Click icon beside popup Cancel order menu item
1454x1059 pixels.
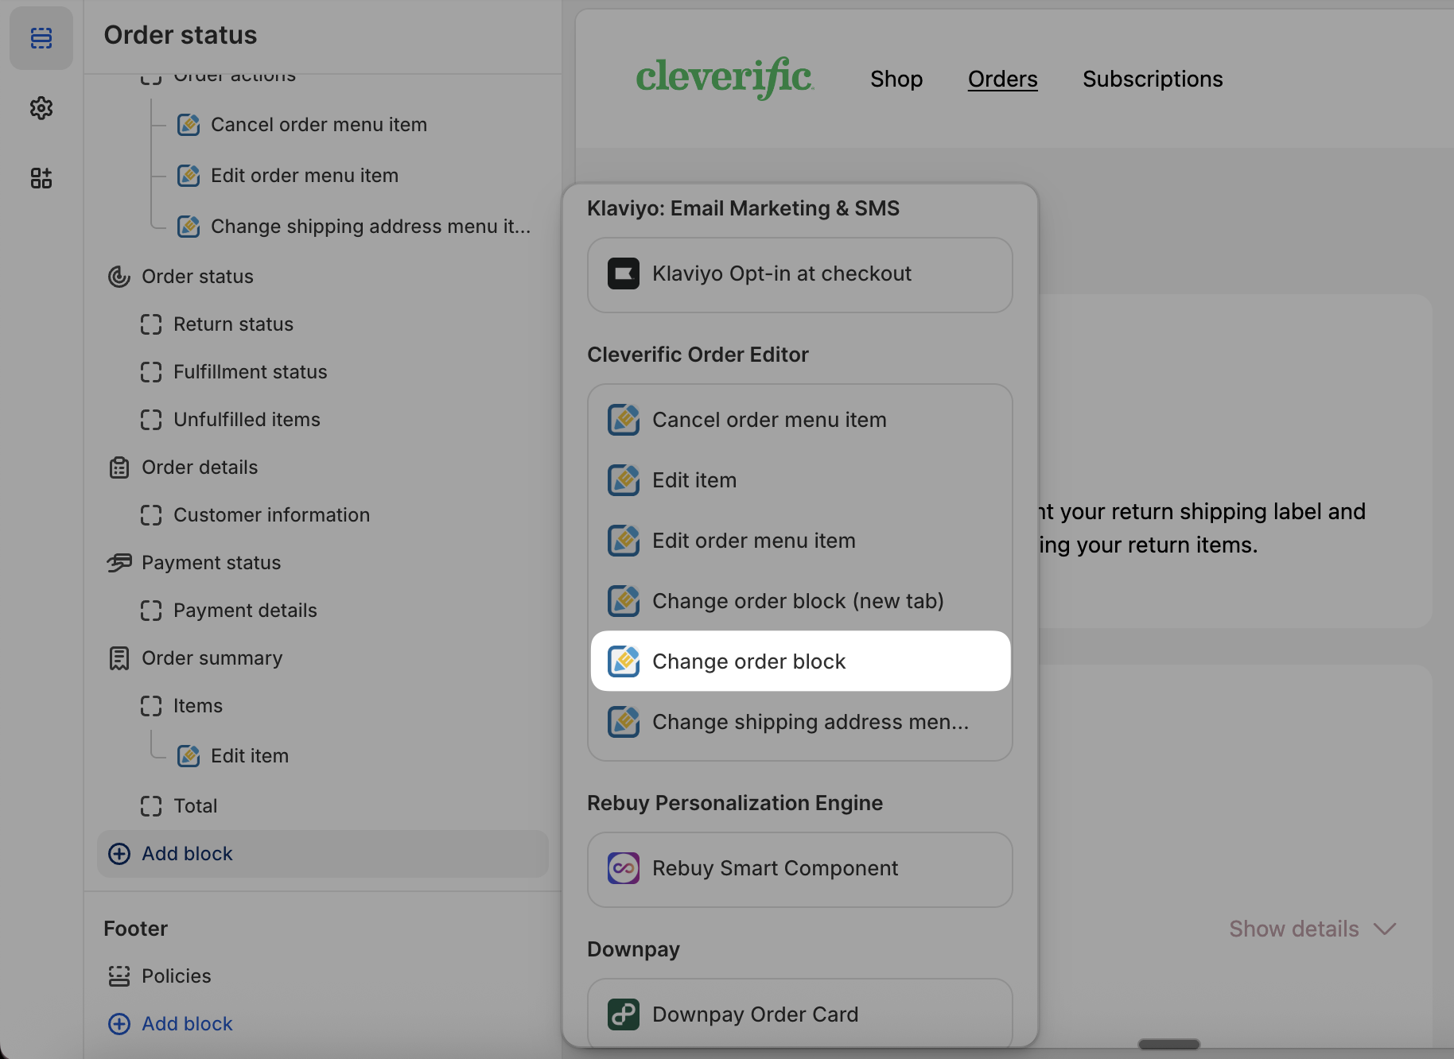tap(624, 420)
